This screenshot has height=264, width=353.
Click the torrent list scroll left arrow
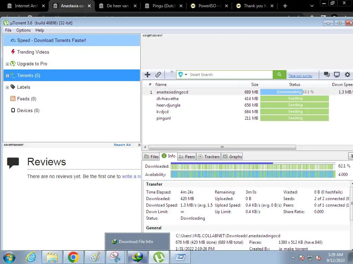coord(145,147)
